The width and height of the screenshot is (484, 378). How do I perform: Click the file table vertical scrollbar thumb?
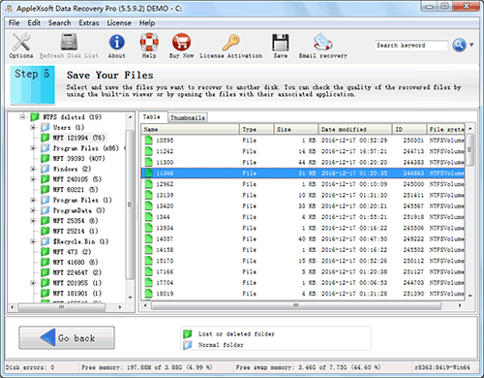click(x=470, y=149)
